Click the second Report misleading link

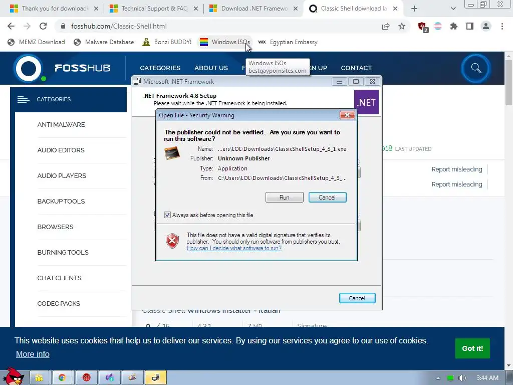click(457, 184)
